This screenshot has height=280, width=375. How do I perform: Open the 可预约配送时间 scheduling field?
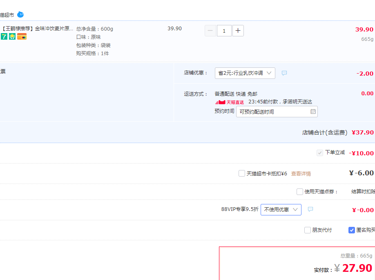[x=277, y=112]
